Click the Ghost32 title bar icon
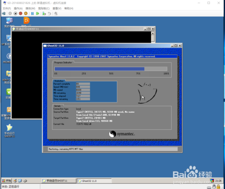Image resolution: width=225 pixels, height=189 pixels. pyautogui.click(x=45, y=46)
